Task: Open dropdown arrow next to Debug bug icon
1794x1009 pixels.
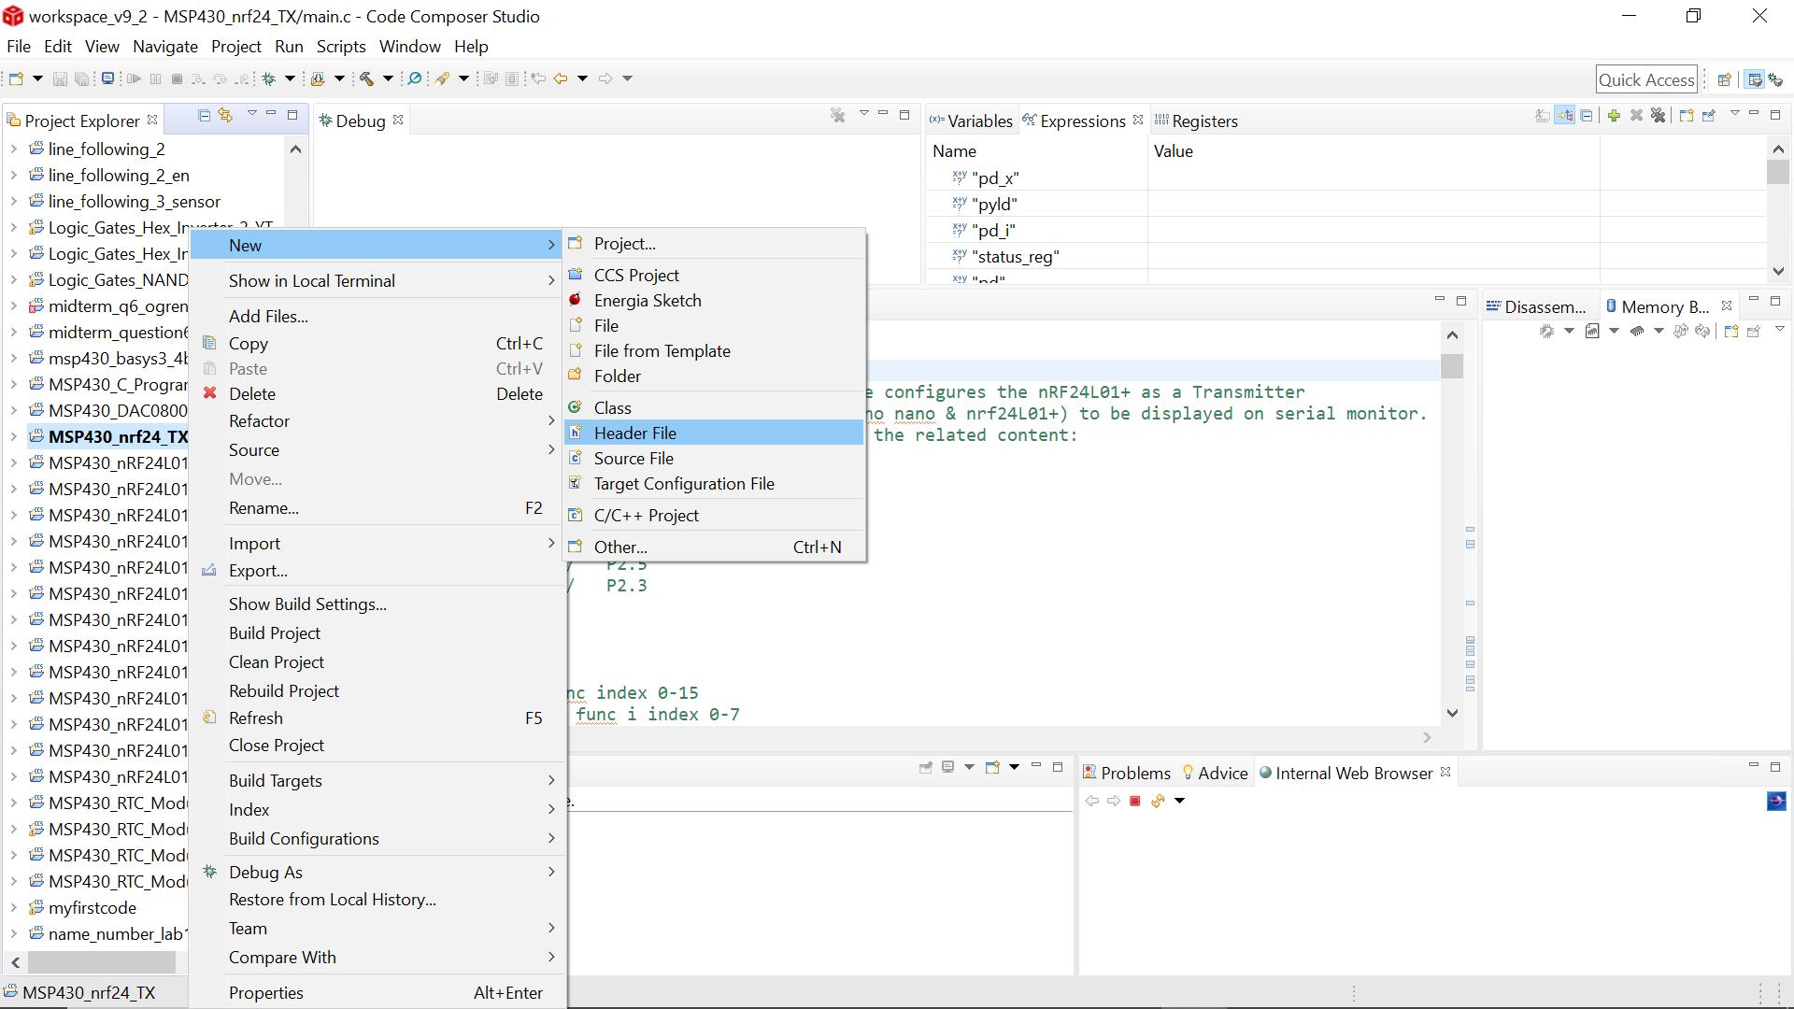Action: click(290, 78)
